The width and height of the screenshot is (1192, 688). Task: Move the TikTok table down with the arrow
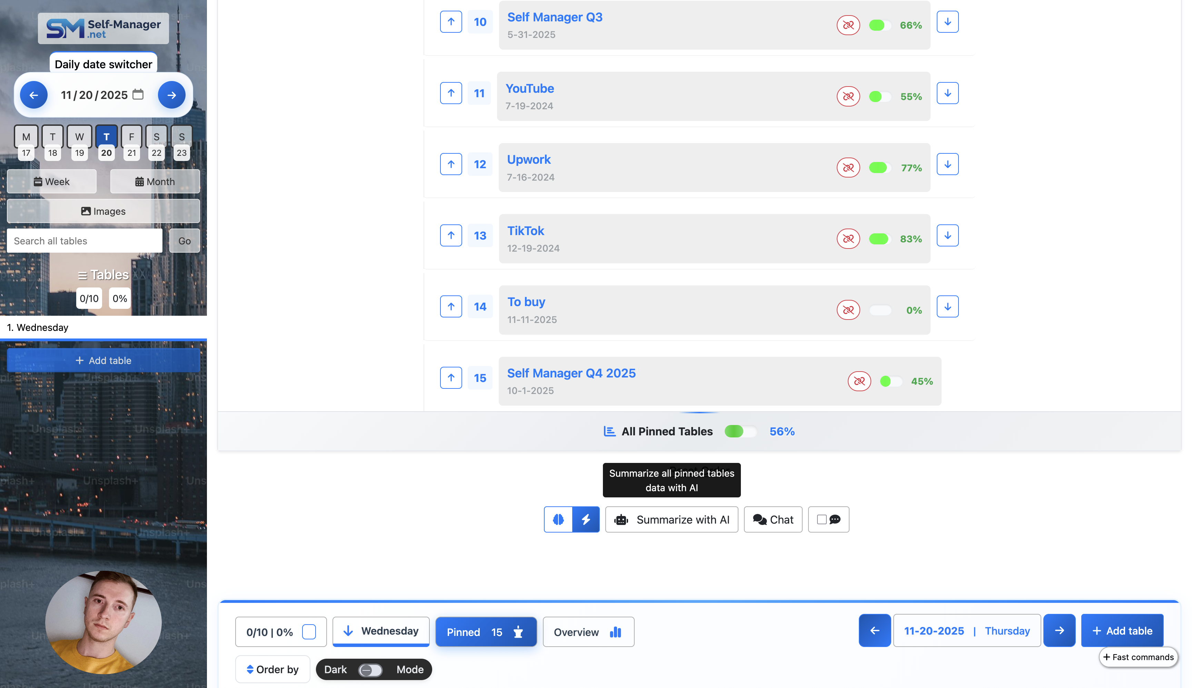pyautogui.click(x=947, y=235)
